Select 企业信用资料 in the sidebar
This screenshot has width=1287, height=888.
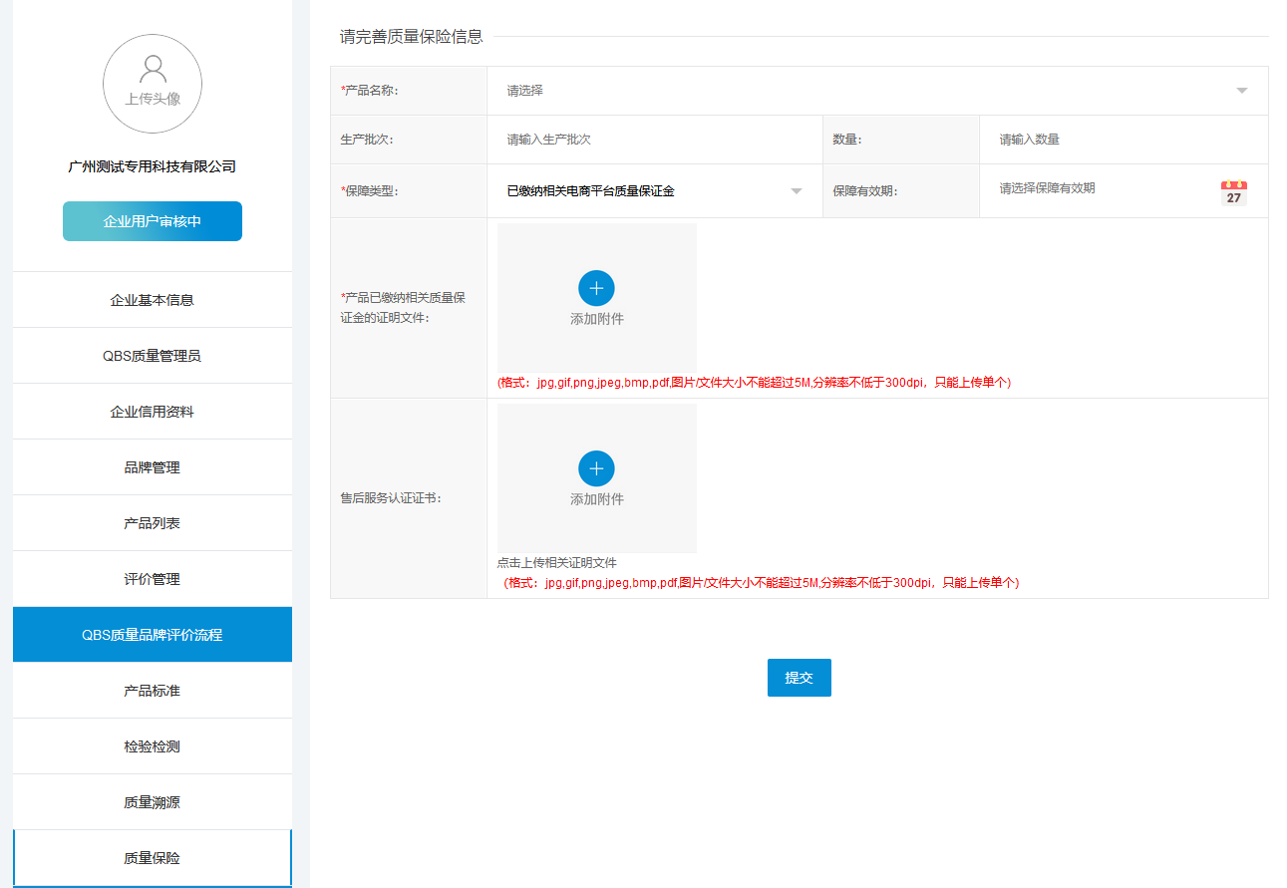[153, 412]
